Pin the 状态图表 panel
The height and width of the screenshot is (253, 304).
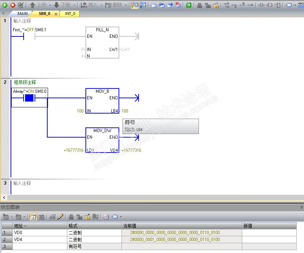pos(301,207)
